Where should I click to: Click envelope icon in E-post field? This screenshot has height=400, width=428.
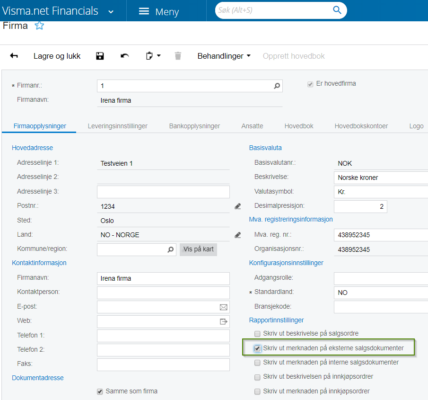pos(224,307)
